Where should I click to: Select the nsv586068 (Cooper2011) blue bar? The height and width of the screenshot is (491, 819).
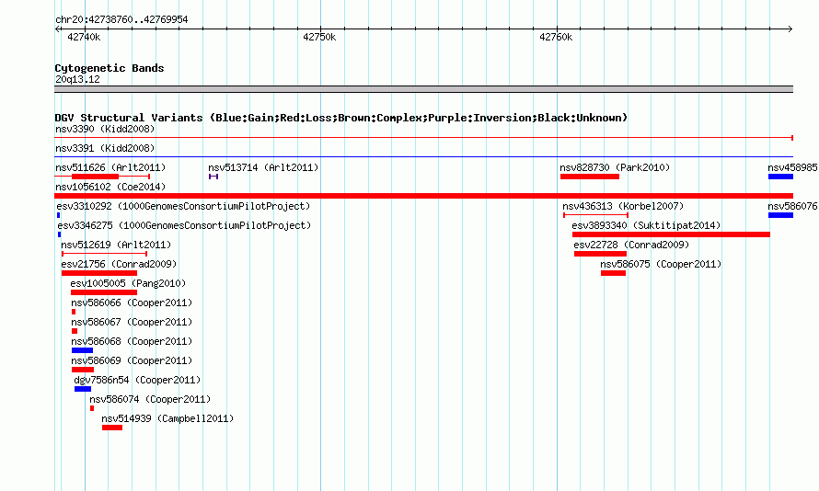(x=83, y=350)
